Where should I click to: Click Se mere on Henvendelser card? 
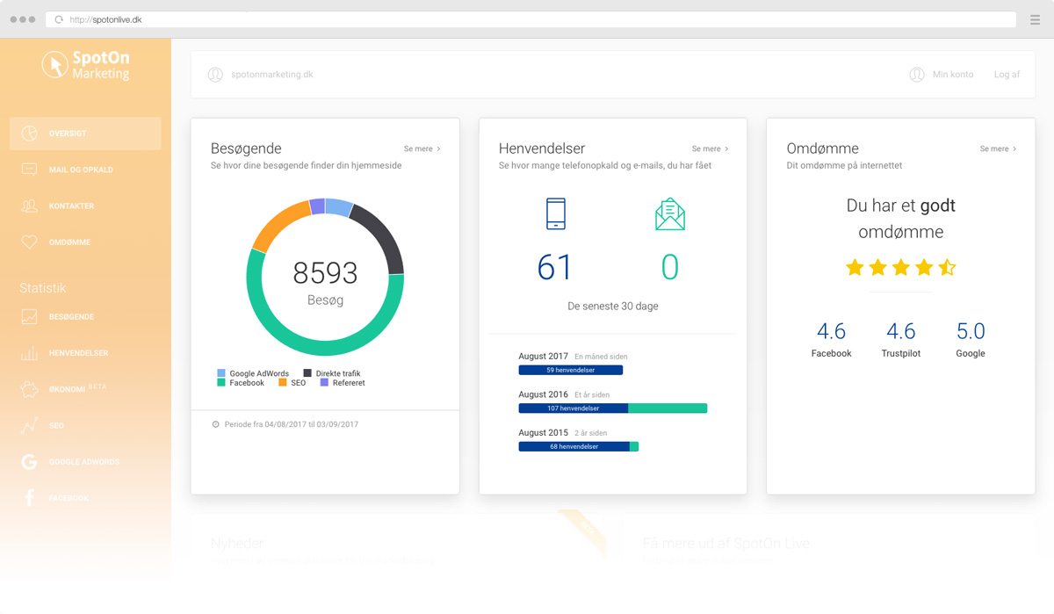coord(710,149)
